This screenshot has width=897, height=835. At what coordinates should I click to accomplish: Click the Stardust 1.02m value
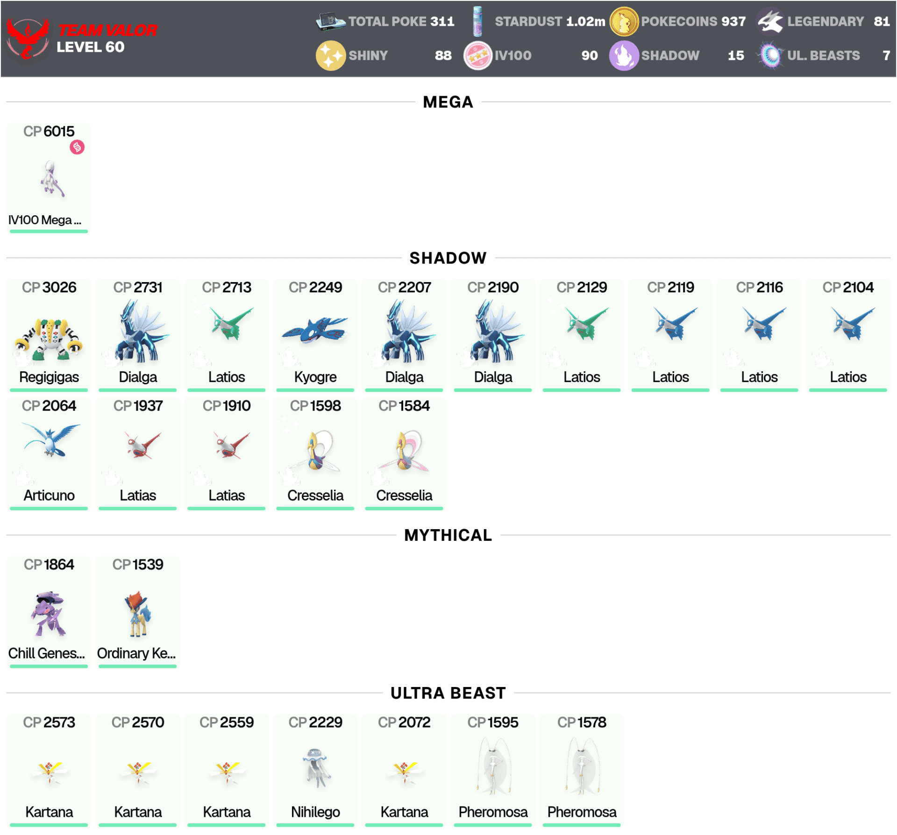click(x=585, y=21)
